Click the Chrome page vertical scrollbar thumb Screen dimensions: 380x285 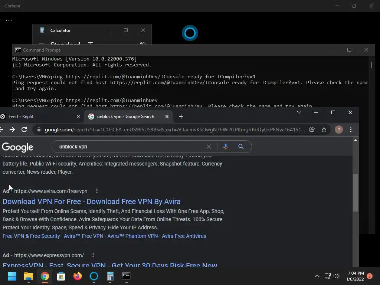(x=356, y=193)
